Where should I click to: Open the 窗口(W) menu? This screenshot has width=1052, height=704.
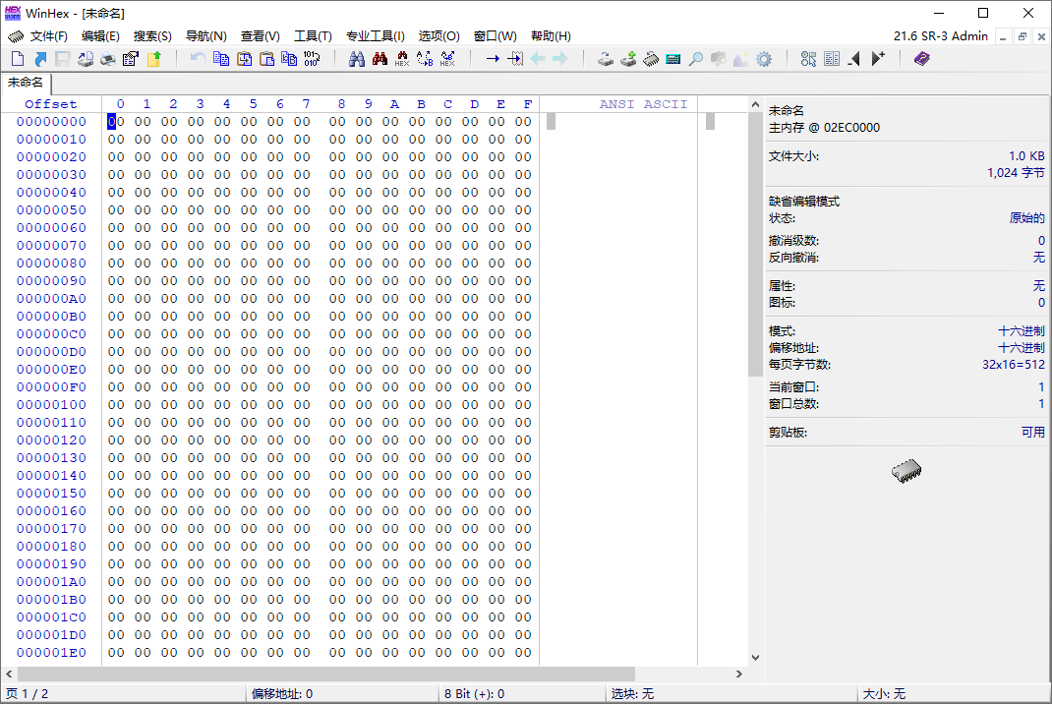pos(494,36)
